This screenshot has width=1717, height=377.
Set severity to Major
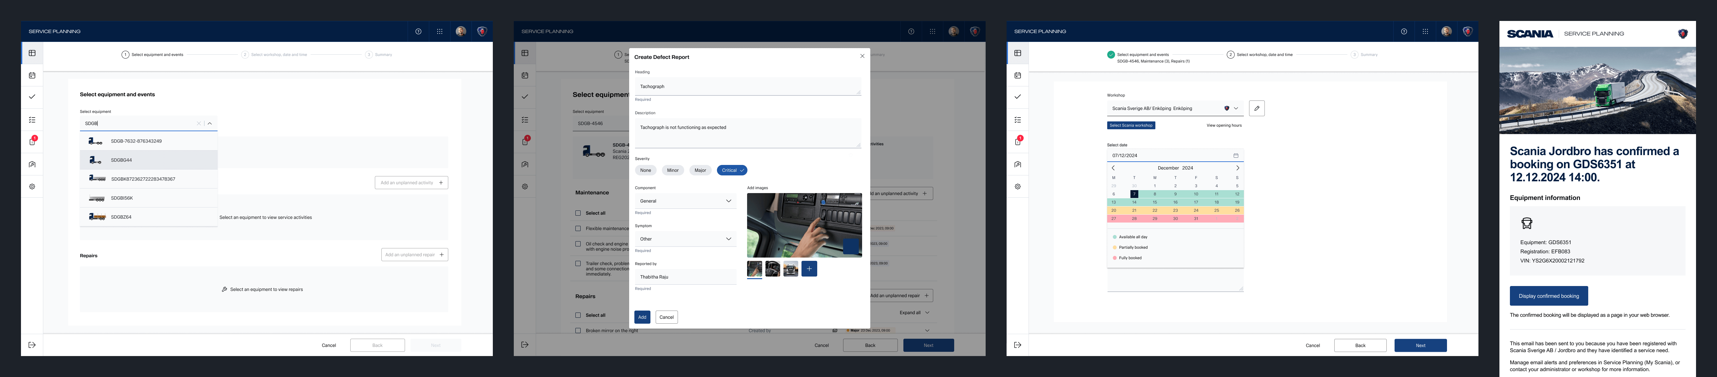[701, 170]
